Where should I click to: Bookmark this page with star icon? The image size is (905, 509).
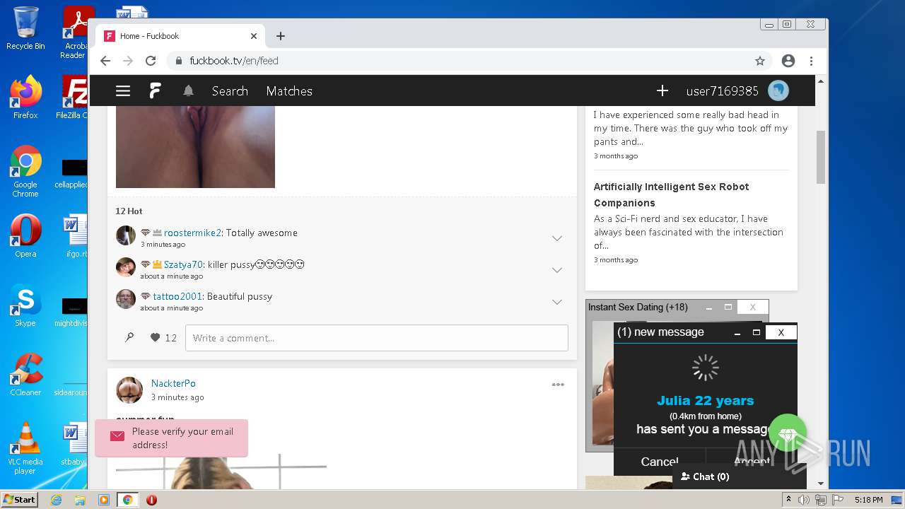(x=760, y=61)
